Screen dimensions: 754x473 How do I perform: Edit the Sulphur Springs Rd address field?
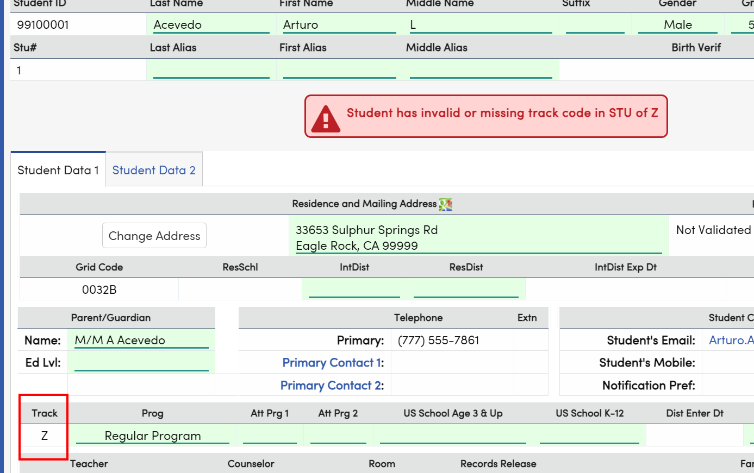tap(478, 237)
